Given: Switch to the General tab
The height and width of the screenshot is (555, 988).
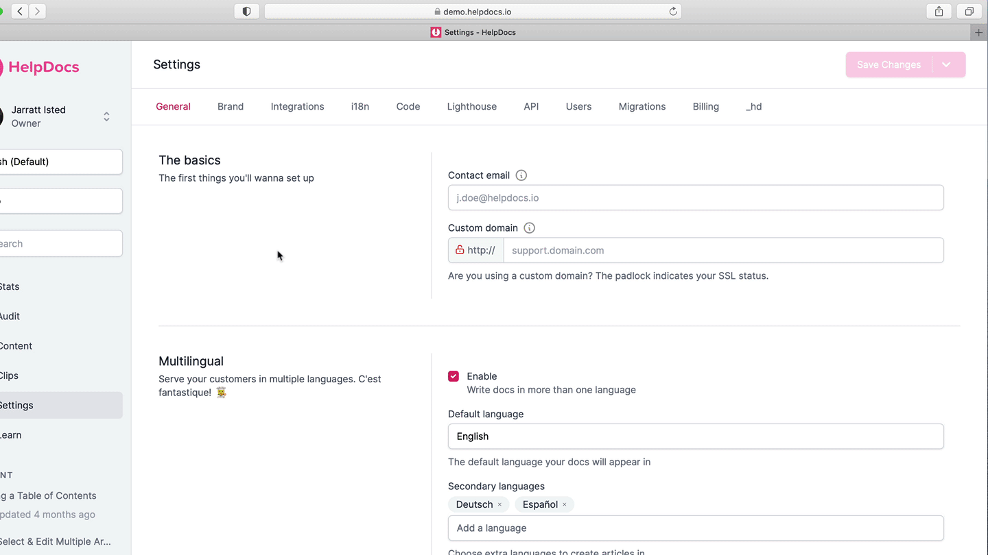Looking at the screenshot, I should coord(173,107).
